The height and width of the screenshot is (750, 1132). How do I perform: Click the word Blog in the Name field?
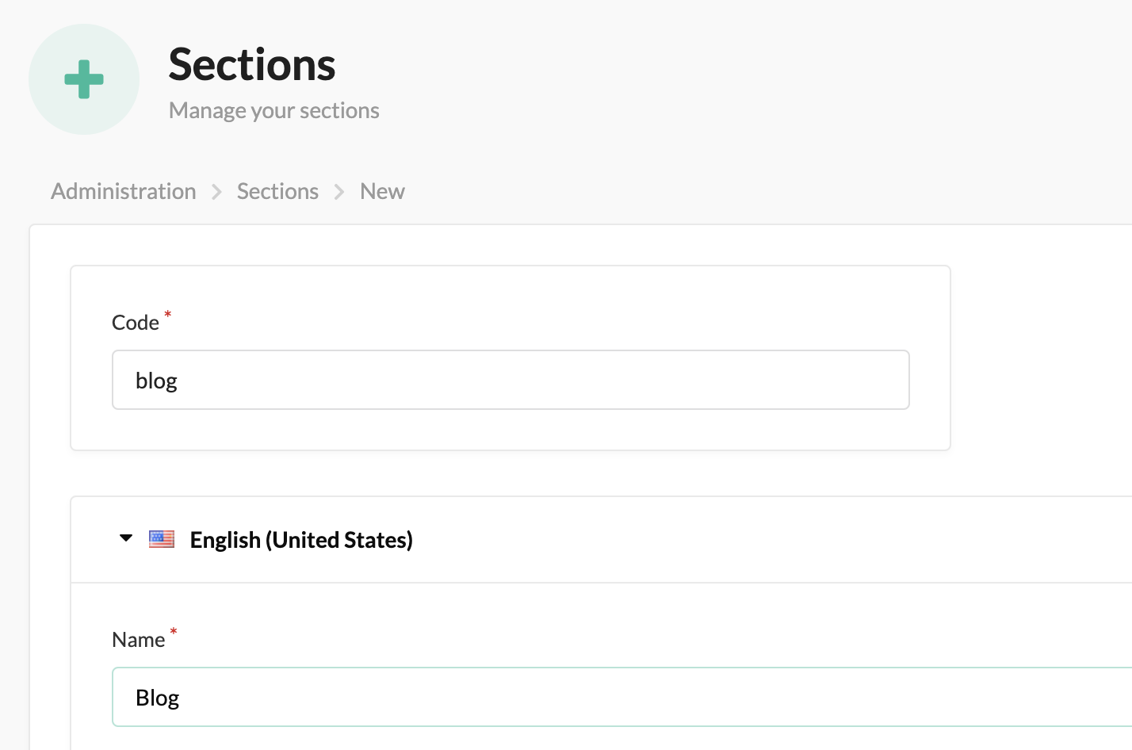pos(158,698)
